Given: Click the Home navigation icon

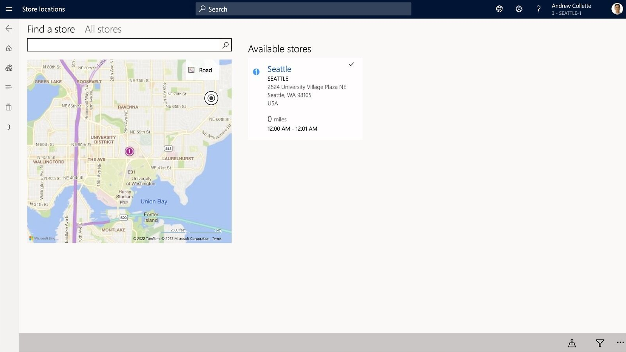Looking at the screenshot, I should click(9, 48).
